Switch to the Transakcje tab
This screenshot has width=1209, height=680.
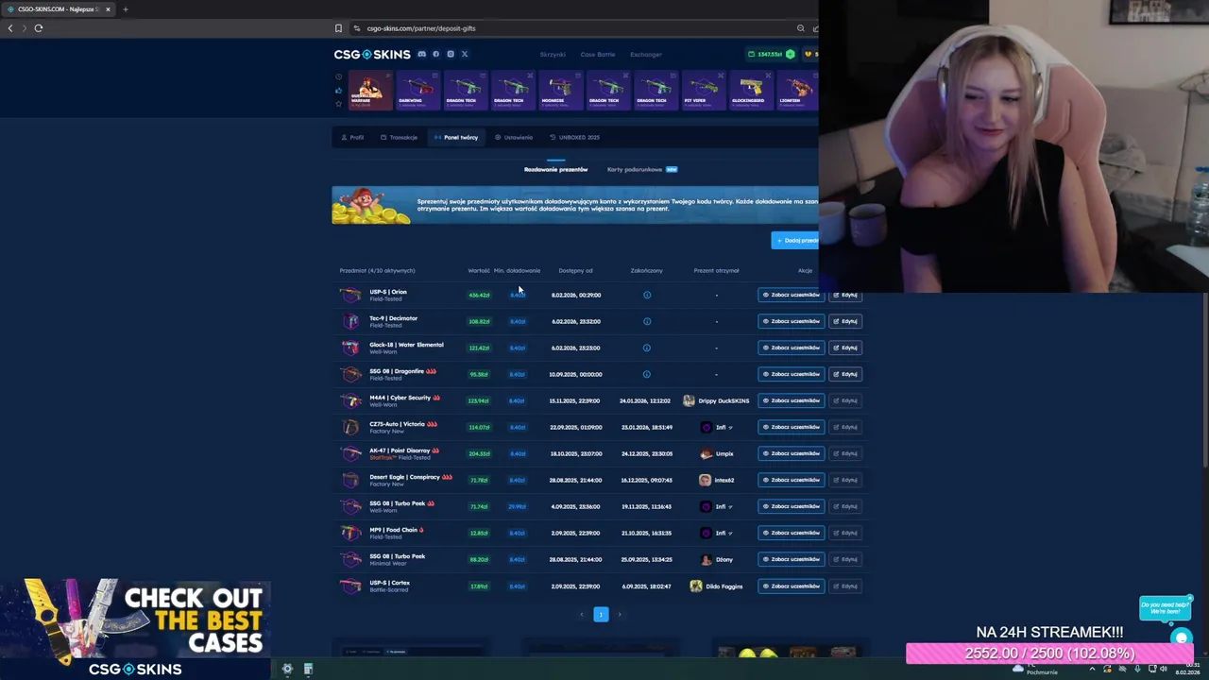[x=400, y=137]
